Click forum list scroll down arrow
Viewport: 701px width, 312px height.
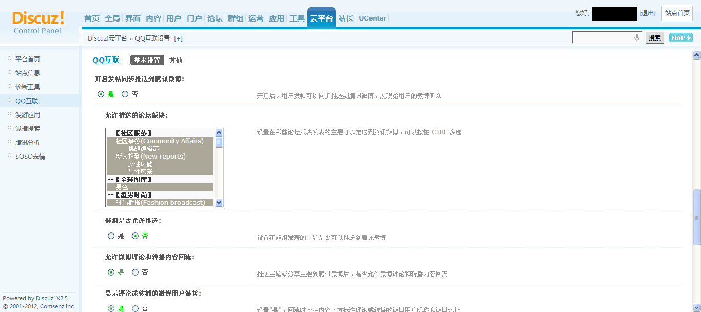coord(219,203)
